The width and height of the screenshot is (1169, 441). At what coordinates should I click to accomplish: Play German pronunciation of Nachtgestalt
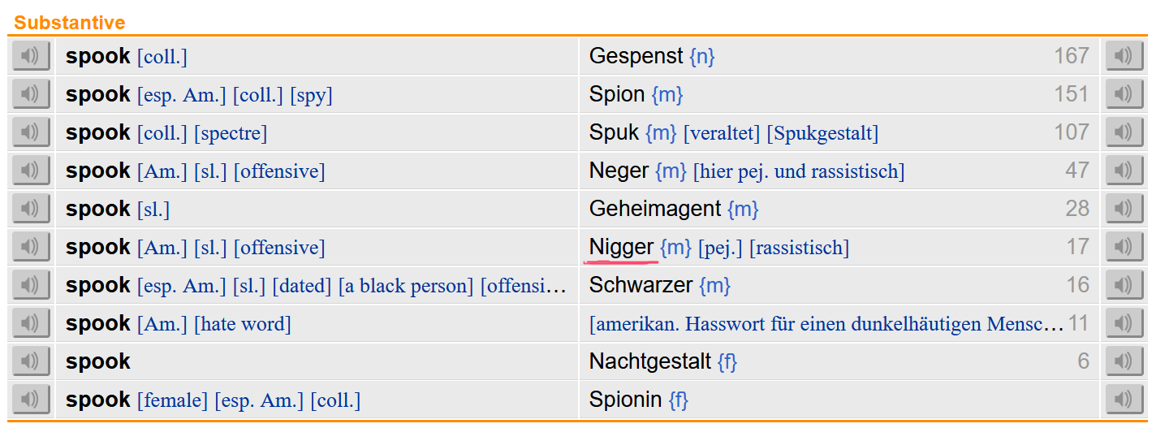(x=1124, y=361)
